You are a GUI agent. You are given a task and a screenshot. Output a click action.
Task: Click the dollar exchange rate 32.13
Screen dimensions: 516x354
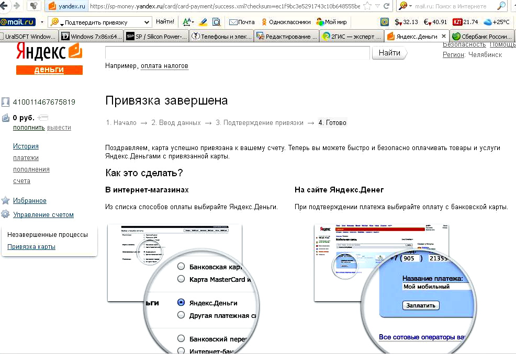407,22
